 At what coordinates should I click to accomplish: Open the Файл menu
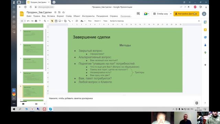(x=29, y=16)
